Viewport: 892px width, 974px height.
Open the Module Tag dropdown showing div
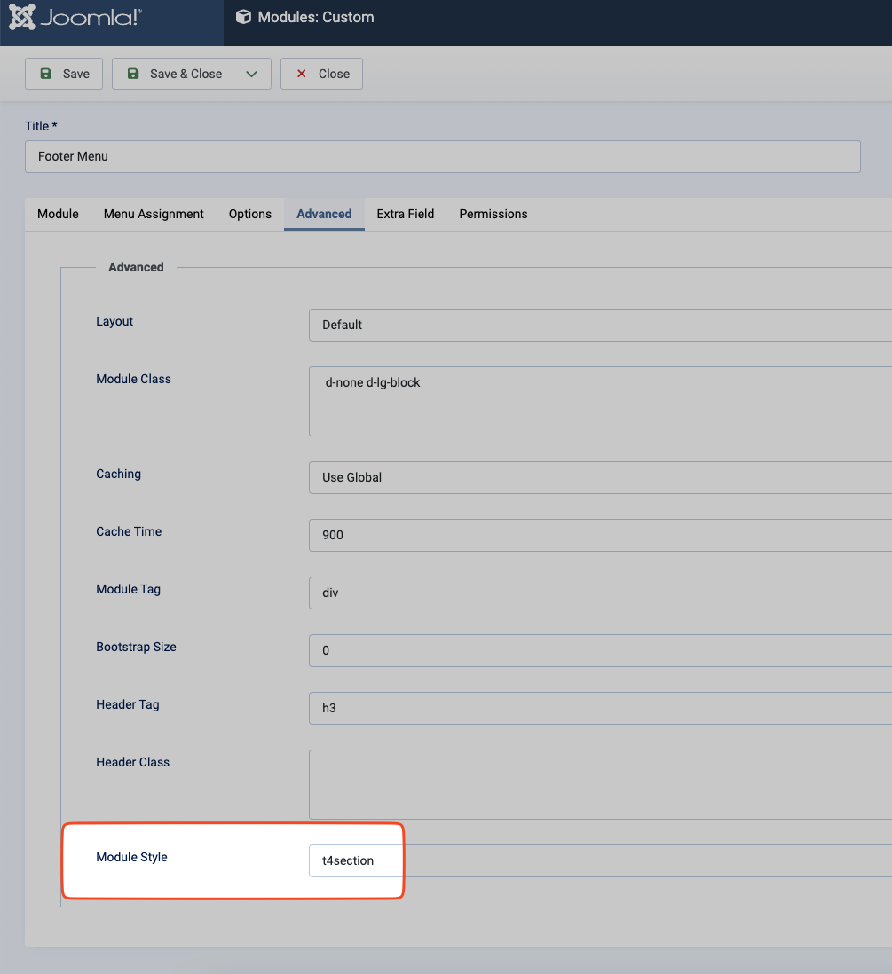600,593
